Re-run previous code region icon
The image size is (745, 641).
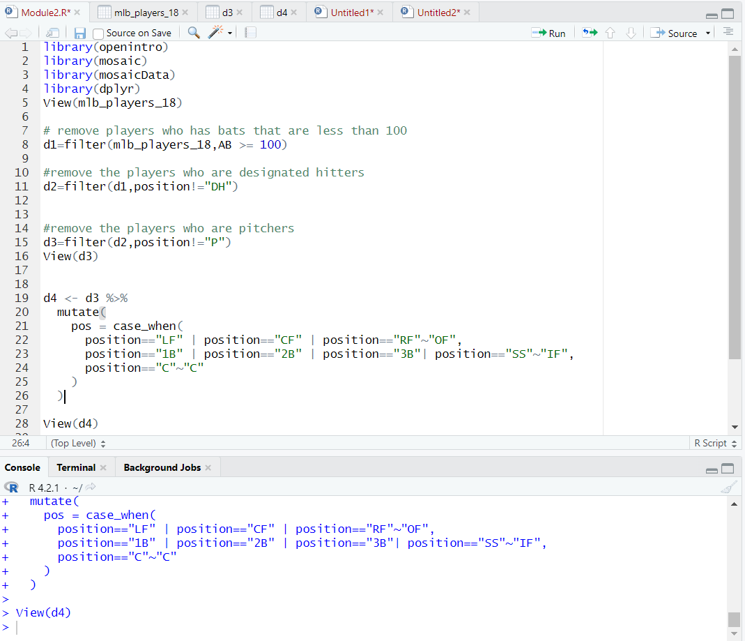click(590, 32)
